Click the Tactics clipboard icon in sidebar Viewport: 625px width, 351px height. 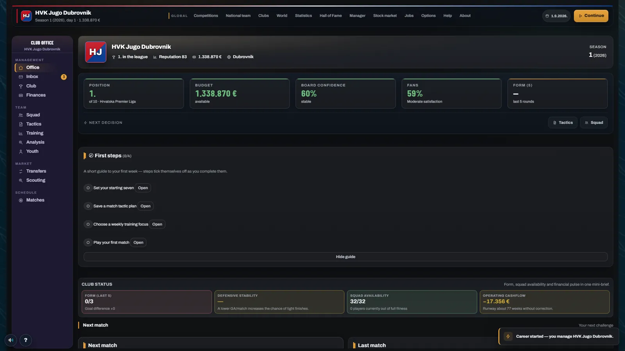(x=21, y=124)
